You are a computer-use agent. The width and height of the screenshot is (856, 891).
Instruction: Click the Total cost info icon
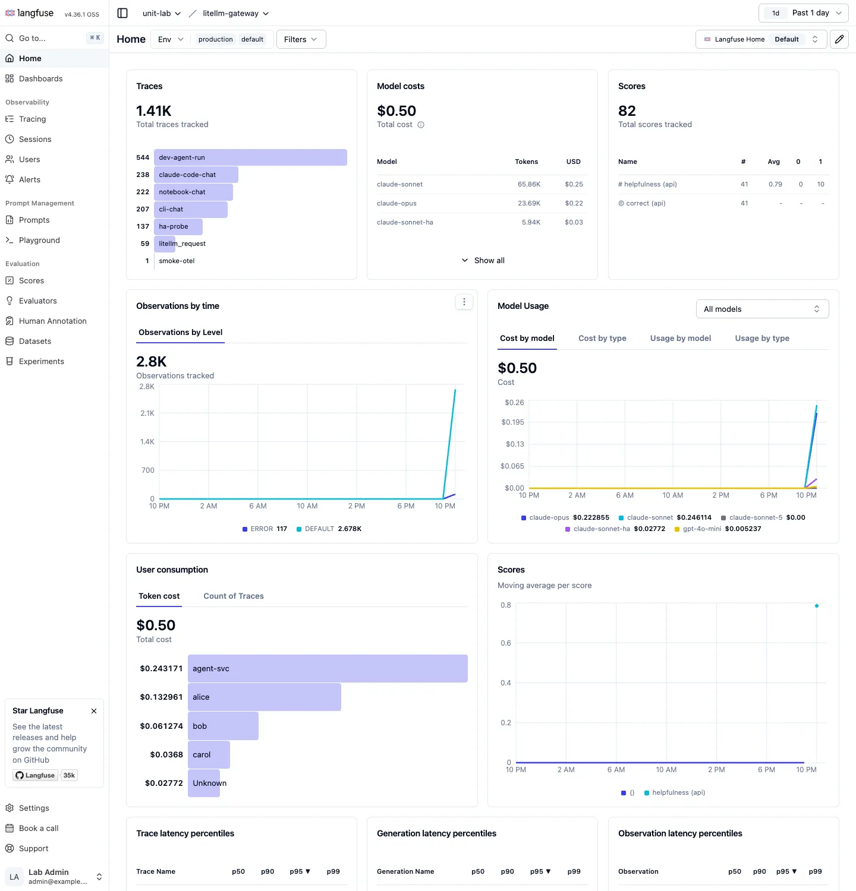[421, 125]
